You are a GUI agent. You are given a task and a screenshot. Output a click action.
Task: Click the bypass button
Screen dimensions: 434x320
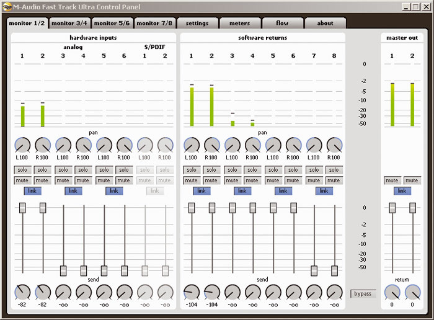pyautogui.click(x=363, y=294)
